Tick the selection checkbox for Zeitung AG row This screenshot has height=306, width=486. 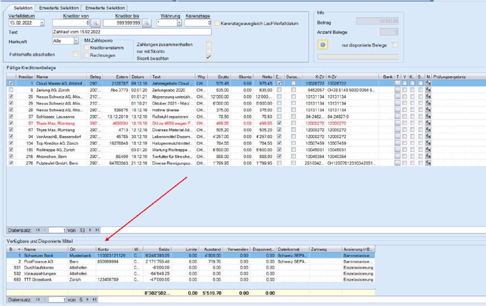[x=11, y=90]
